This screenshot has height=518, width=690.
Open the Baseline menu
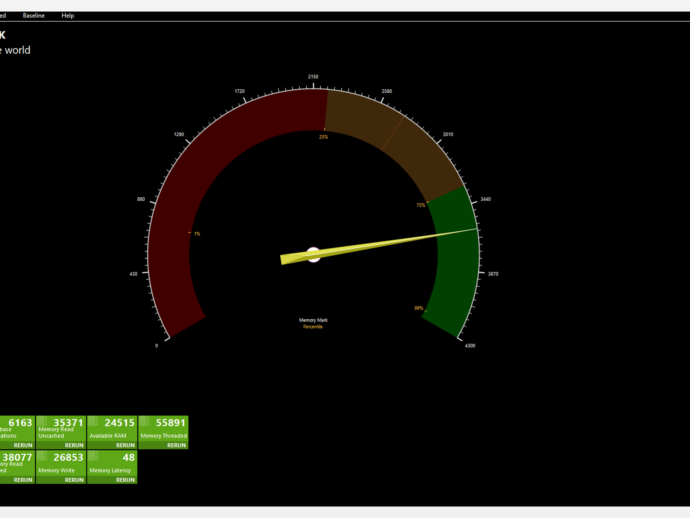pyautogui.click(x=34, y=16)
